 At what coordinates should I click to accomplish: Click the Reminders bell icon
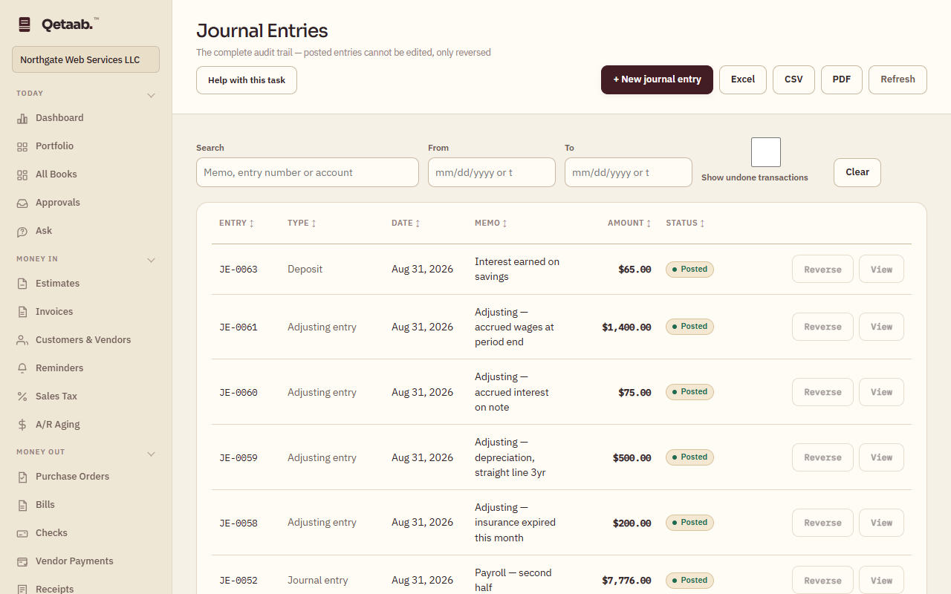[22, 368]
